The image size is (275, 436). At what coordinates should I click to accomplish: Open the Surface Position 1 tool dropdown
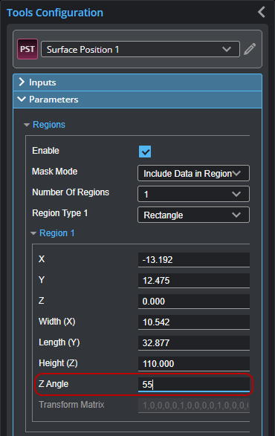(140, 49)
